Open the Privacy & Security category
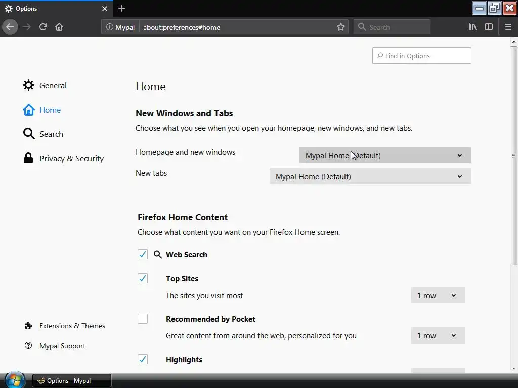Viewport: 518px width, 388px height. pos(63,158)
